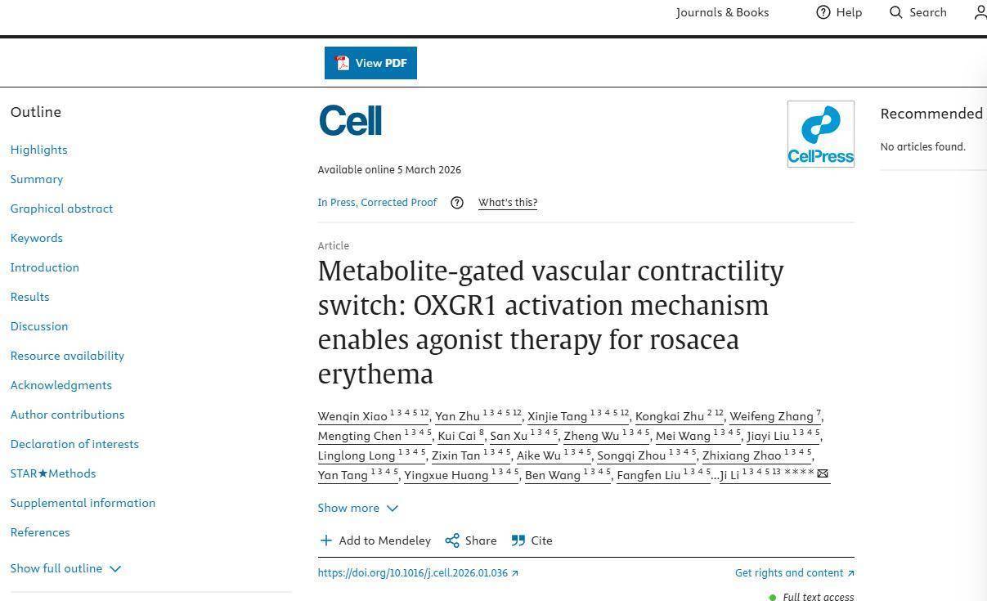Viewport: 987px width, 601px height.
Task: Click the question mark beside Corrected Proof
Action: click(457, 203)
